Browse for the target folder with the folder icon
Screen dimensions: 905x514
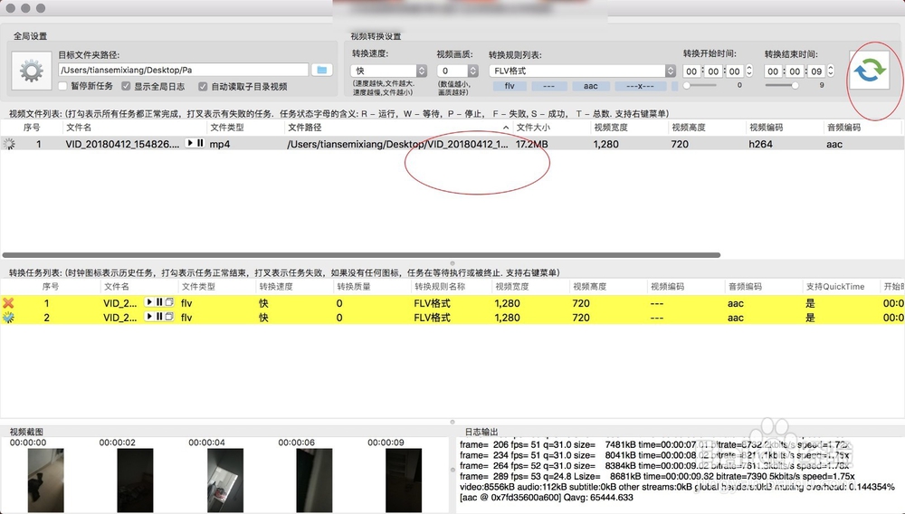click(x=322, y=70)
